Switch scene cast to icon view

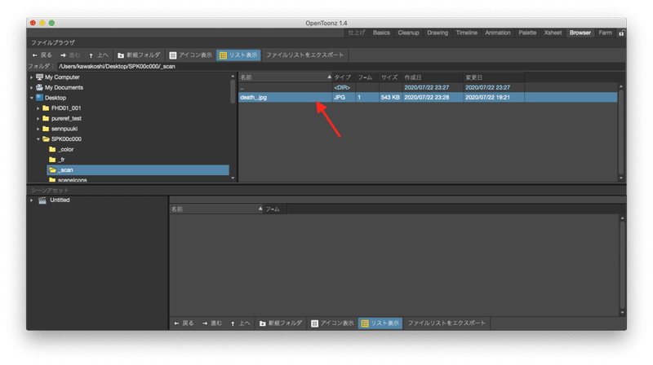coord(332,323)
